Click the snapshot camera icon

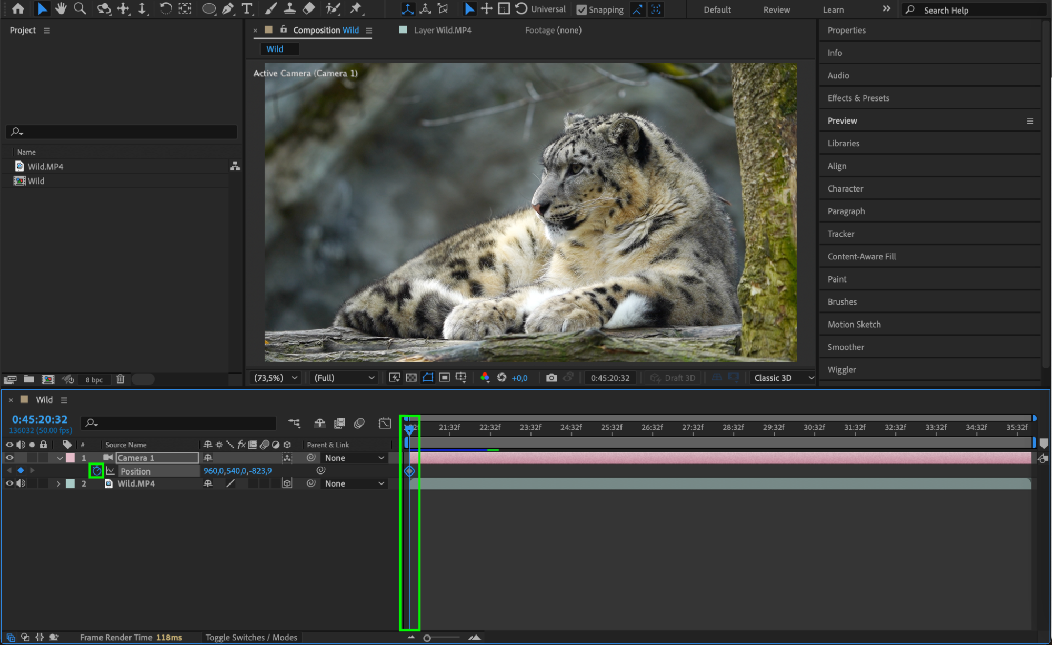(x=551, y=378)
